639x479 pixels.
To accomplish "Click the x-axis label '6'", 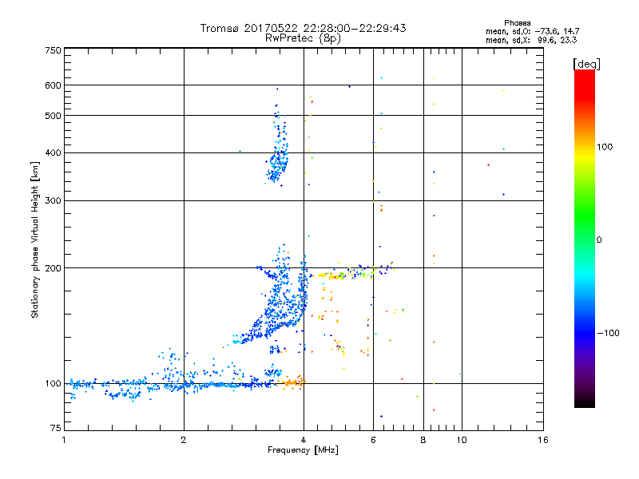I will pyautogui.click(x=373, y=440).
